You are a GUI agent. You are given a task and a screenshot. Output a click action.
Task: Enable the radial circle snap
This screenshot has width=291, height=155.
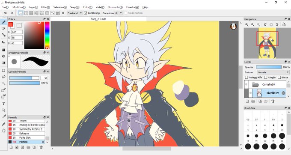(x=47, y=13)
